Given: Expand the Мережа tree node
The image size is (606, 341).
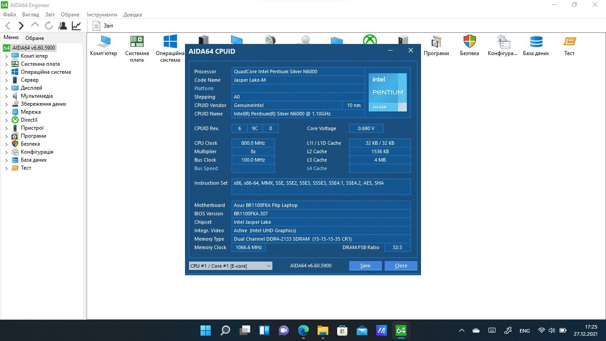Looking at the screenshot, I should [x=6, y=112].
